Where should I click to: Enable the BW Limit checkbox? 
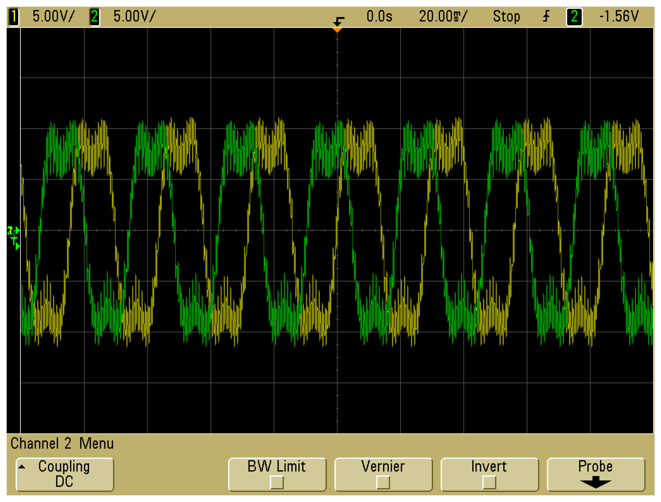pos(277,483)
